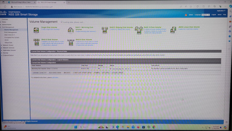
Task: Click the JBOD Linear Disk Volume icon
Action: point(173,30)
